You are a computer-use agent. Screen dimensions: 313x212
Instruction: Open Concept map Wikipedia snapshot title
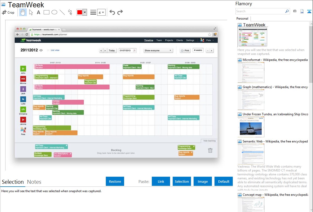click(275, 194)
